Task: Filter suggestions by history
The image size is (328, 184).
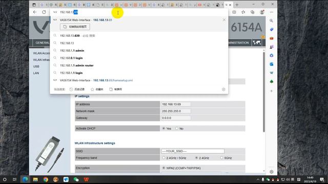Action: 77,89
